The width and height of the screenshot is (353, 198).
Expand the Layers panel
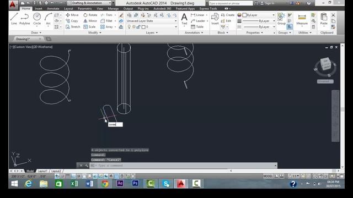[152, 32]
